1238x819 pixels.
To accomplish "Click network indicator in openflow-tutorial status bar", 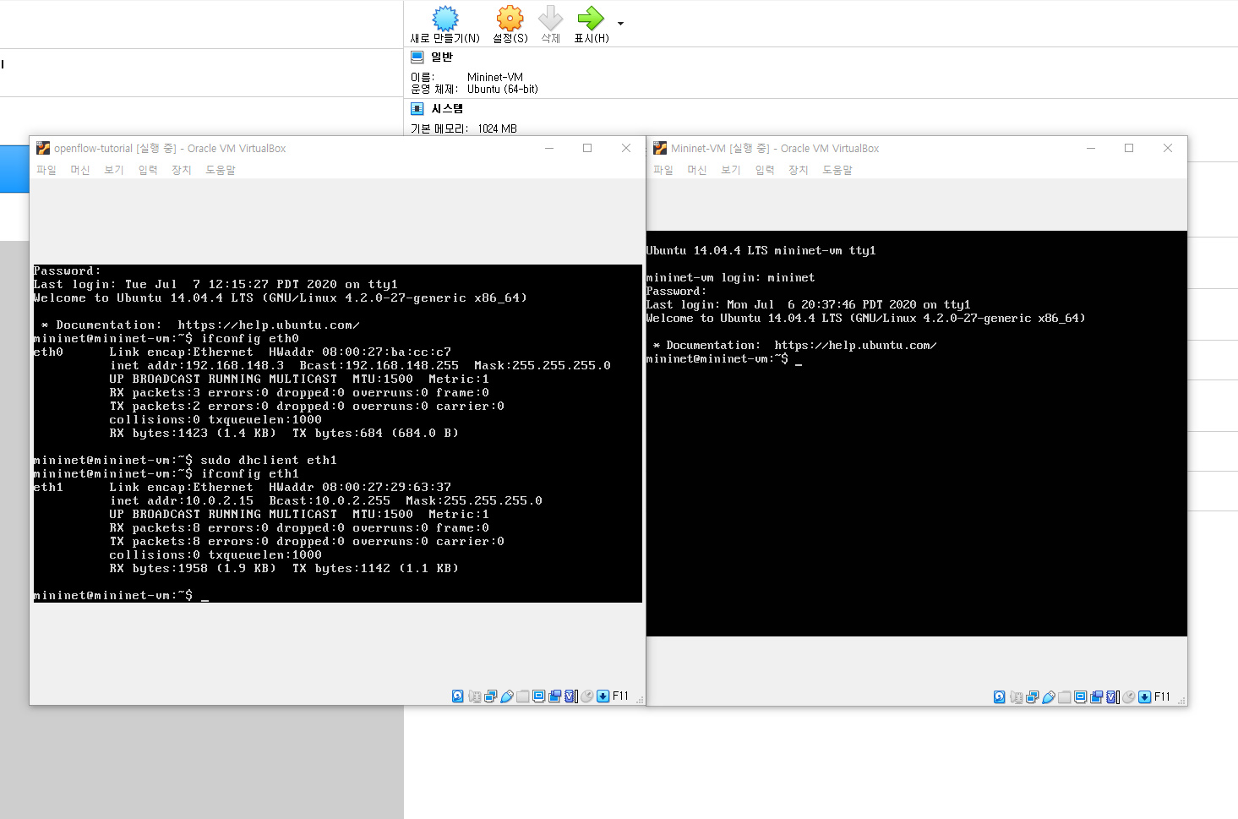I will (x=490, y=696).
